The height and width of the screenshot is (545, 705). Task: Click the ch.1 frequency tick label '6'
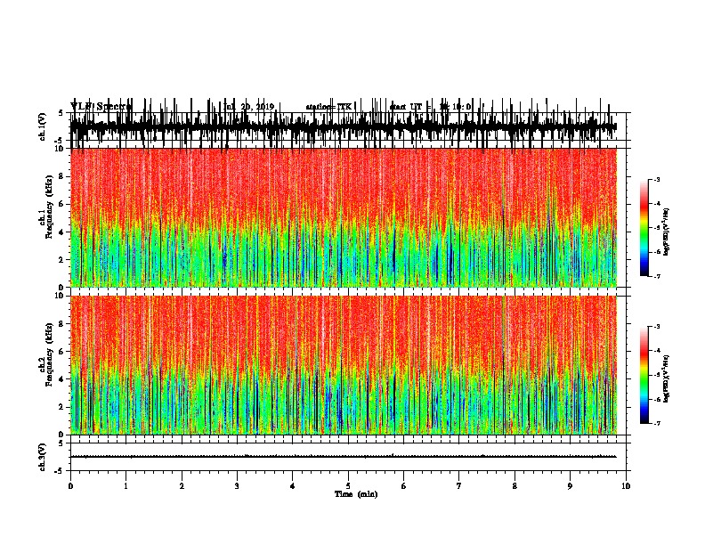click(x=62, y=204)
